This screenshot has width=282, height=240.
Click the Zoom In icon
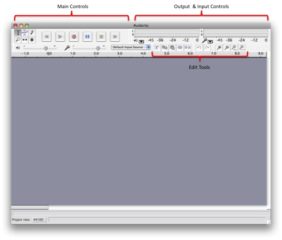[219, 48]
